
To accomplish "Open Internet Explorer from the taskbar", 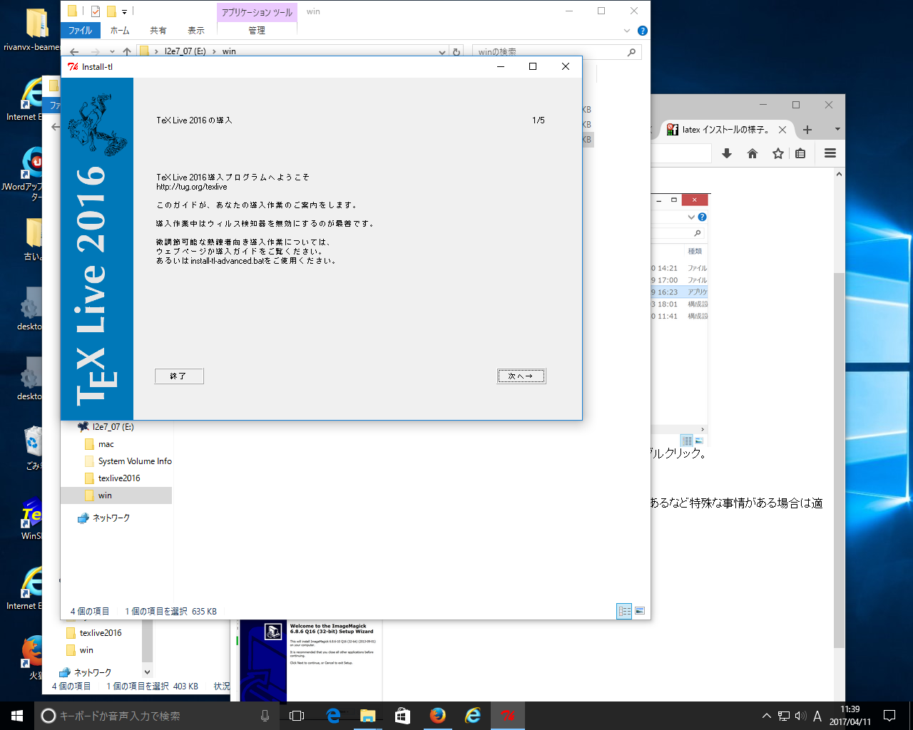I will coord(472,716).
